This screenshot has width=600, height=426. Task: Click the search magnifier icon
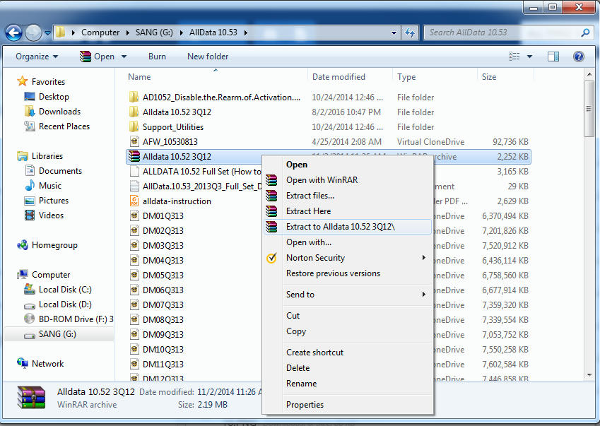point(585,33)
